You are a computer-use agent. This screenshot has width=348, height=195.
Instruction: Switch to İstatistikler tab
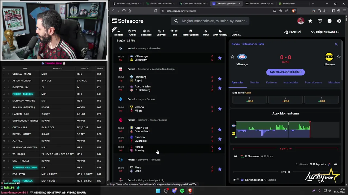tap(291, 83)
